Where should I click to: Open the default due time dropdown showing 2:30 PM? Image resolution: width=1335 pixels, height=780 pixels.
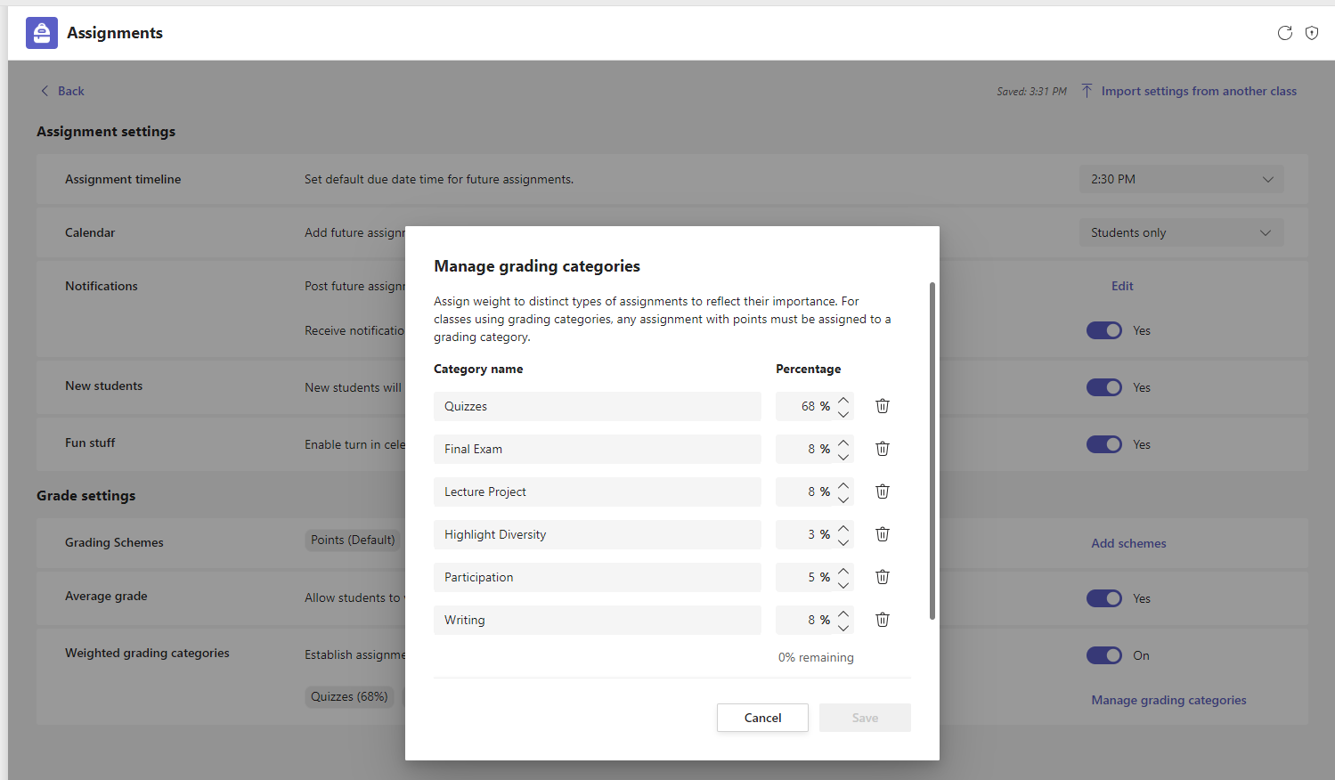coord(1181,178)
